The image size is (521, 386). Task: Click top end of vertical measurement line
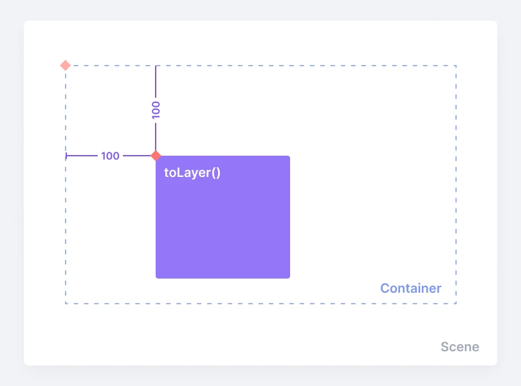click(156, 66)
